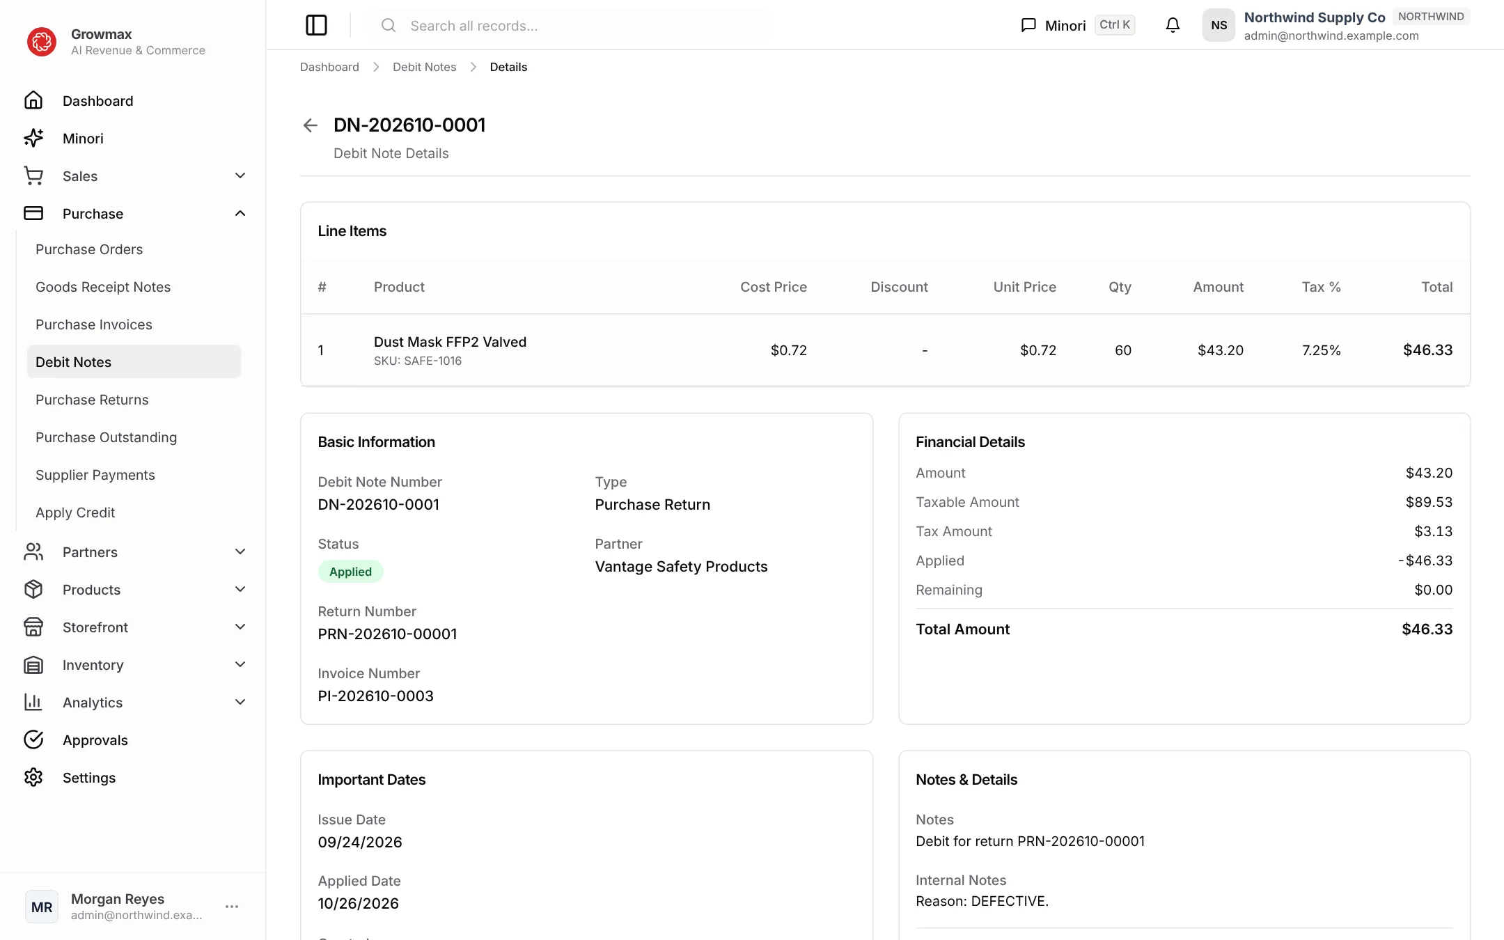The height and width of the screenshot is (940, 1504).
Task: Click the Analytics bar chart icon
Action: (33, 703)
